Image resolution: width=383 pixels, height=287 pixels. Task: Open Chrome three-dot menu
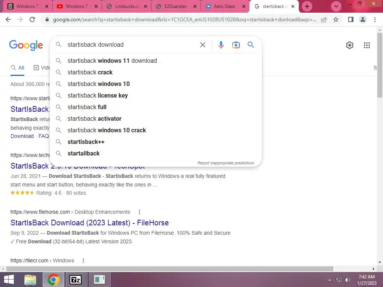tap(375, 19)
